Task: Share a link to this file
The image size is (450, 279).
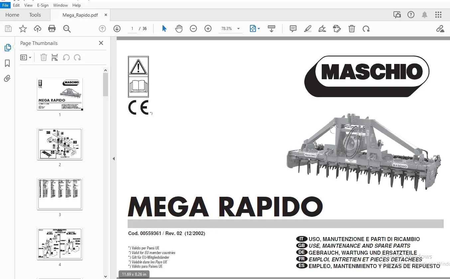Action: [440, 29]
